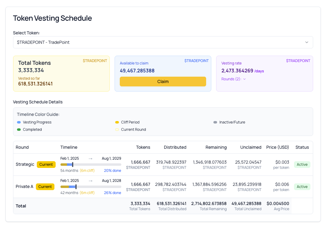This screenshot has height=226, width=325.
Task: Click the Current badge on Private A round
Action: (x=45, y=187)
